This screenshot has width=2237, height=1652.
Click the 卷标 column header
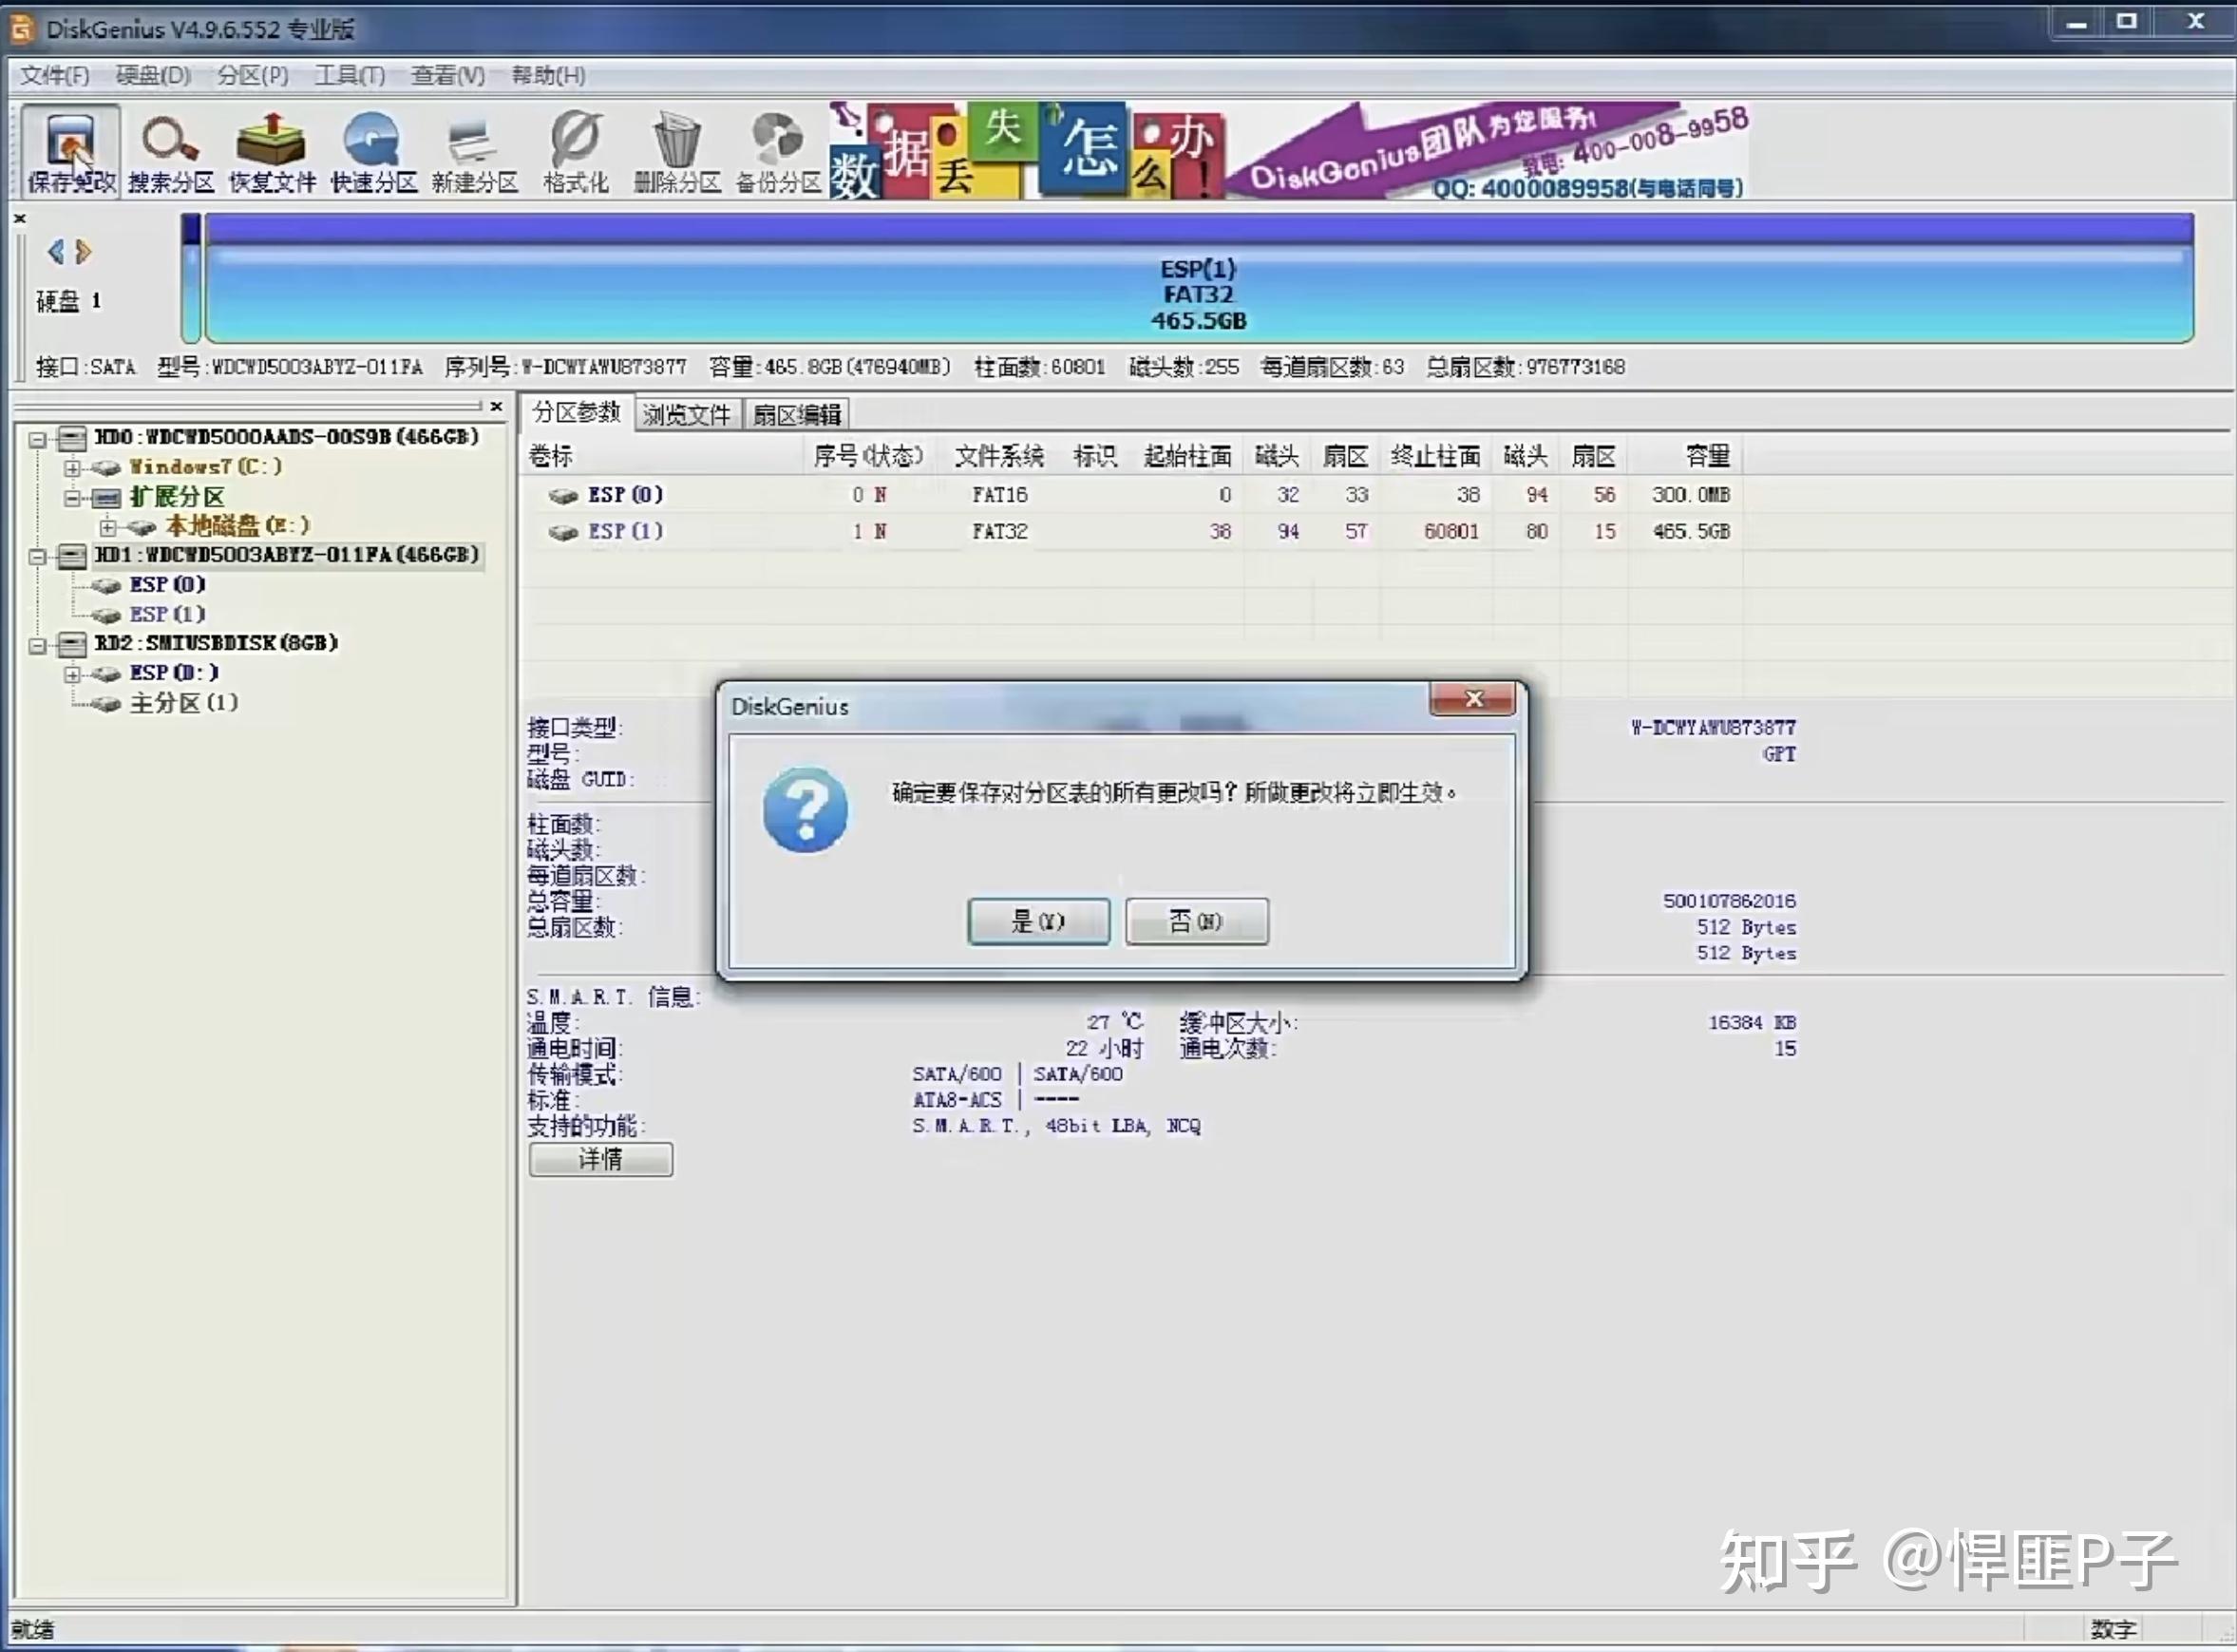551,457
